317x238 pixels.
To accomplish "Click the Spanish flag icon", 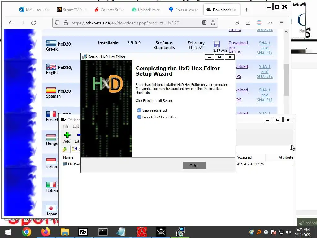I will coord(51,90).
